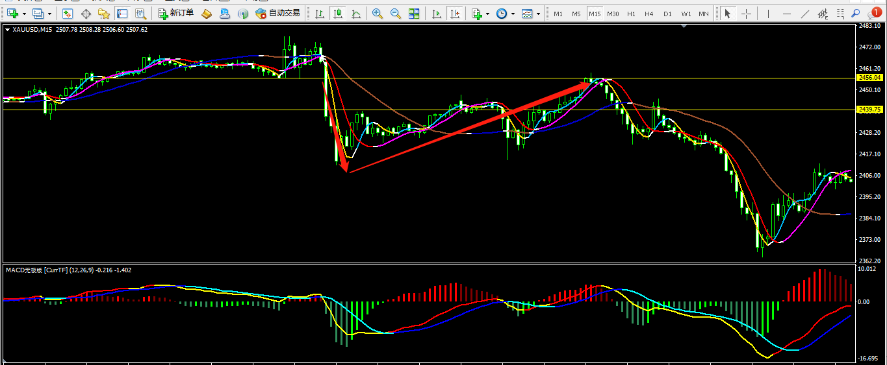Click the search magnifier icon

(856, 14)
